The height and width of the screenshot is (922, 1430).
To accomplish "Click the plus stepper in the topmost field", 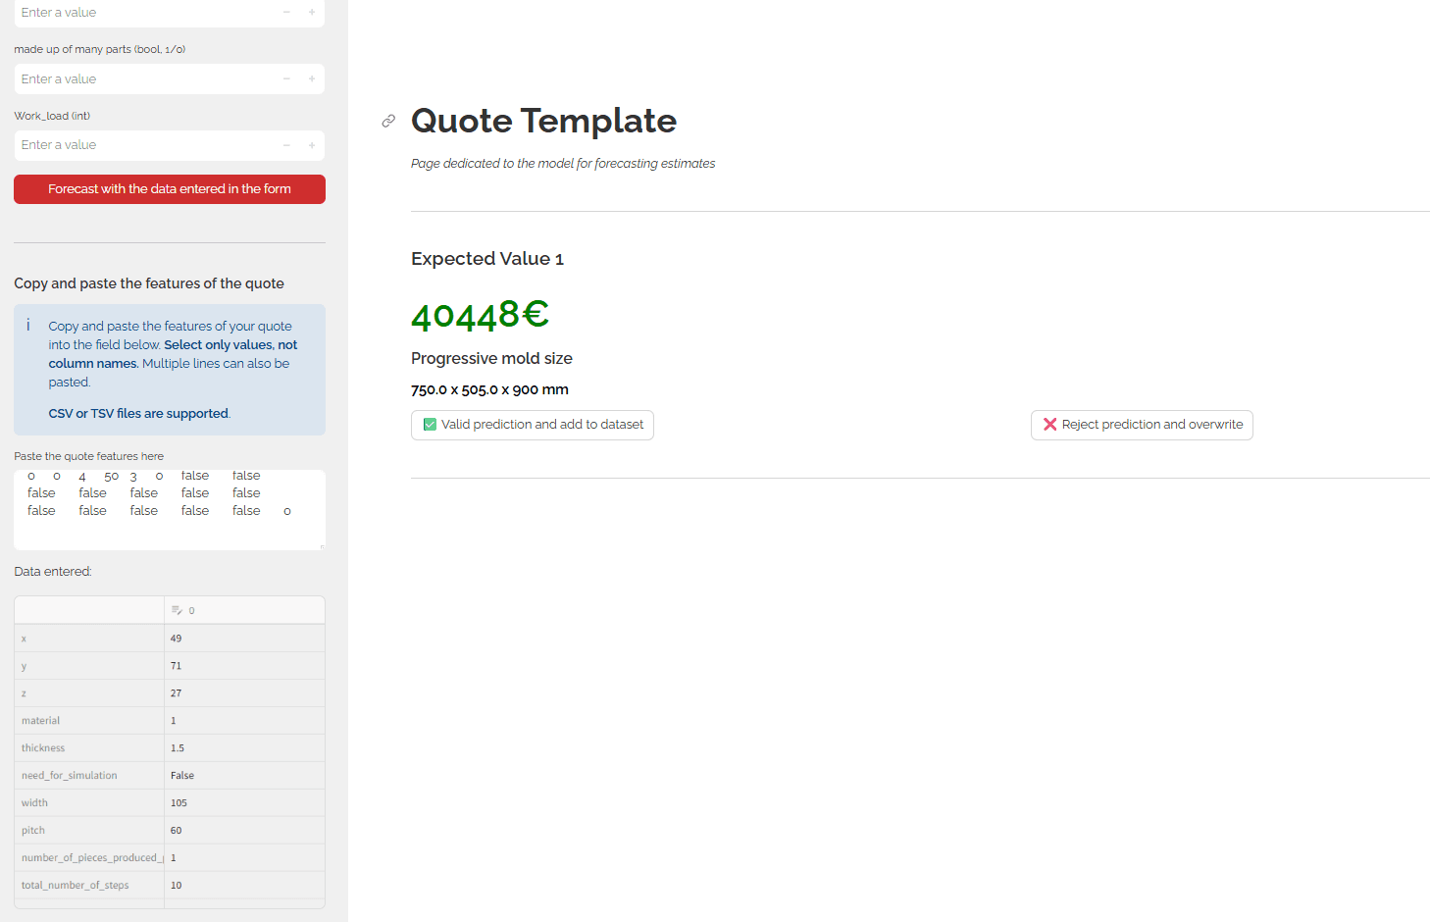I will 312,13.
